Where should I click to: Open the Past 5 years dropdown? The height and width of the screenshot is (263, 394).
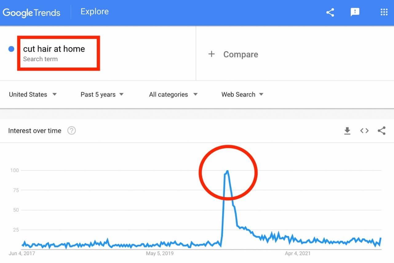(102, 94)
